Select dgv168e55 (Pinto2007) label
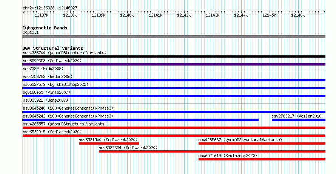The image size is (336, 174). (46, 92)
